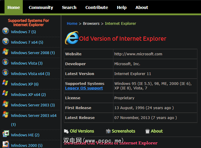
Task: Click the Windows Vista orb icon
Action: pyautogui.click(x=5, y=62)
